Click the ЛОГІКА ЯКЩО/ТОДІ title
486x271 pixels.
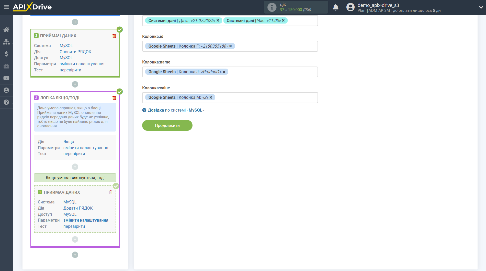[60, 98]
